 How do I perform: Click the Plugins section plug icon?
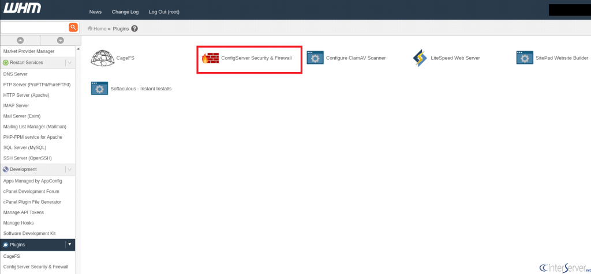pos(6,245)
